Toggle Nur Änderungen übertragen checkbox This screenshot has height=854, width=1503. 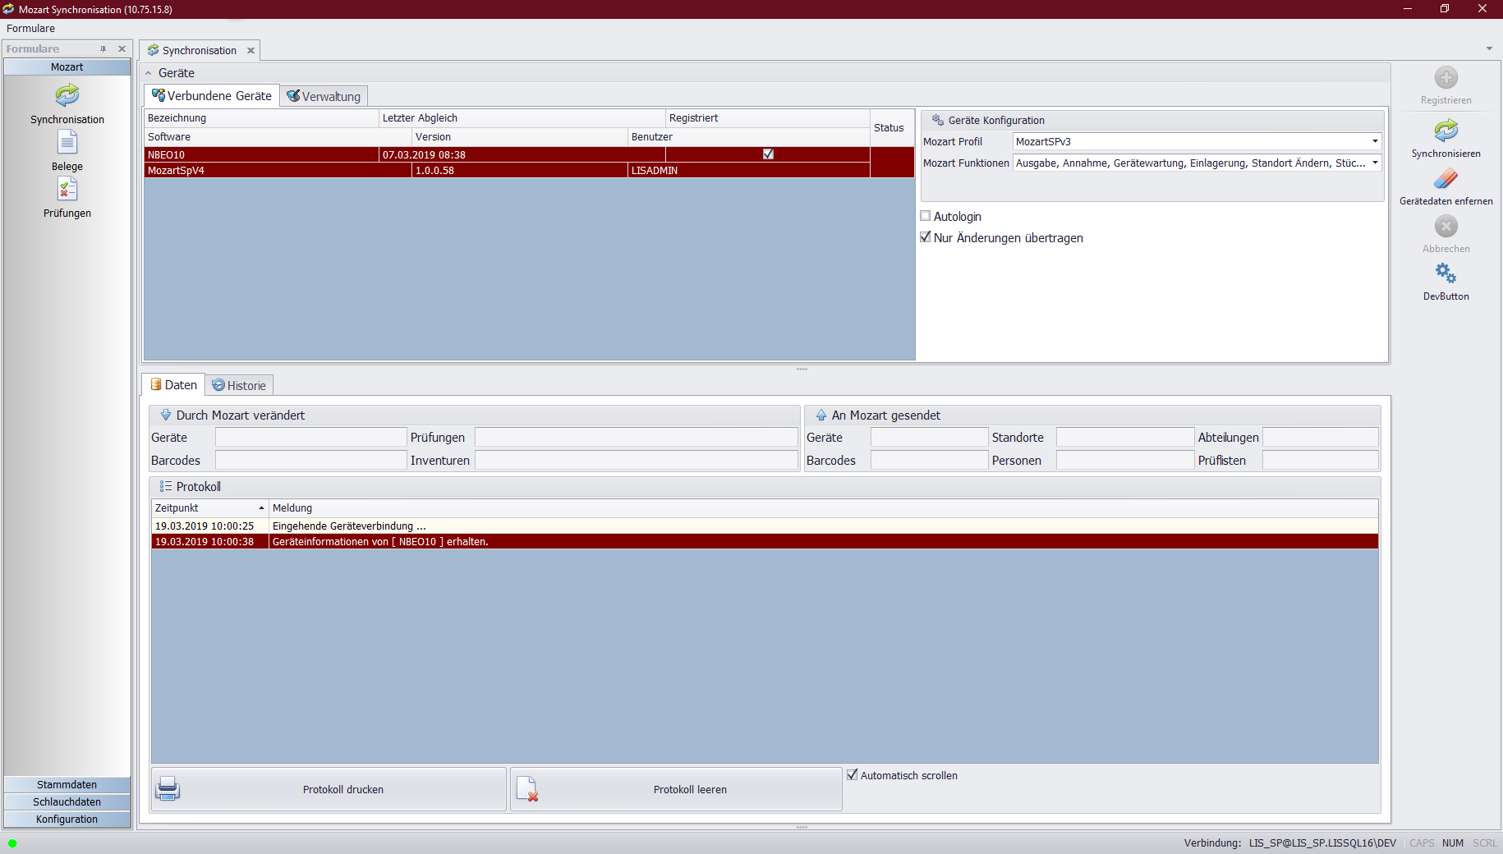(926, 237)
